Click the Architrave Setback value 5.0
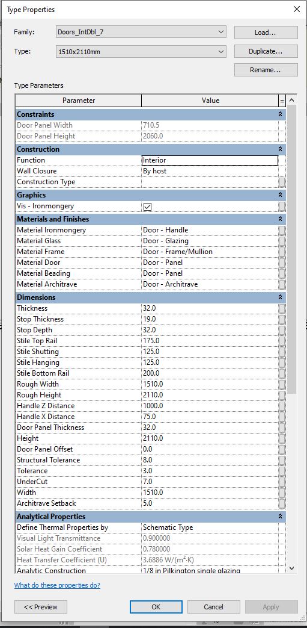307x628 pixels. (x=210, y=503)
